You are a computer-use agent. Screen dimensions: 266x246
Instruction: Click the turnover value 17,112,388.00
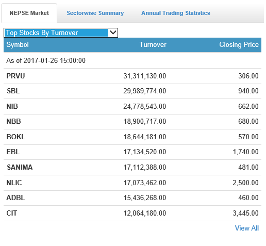145,167
